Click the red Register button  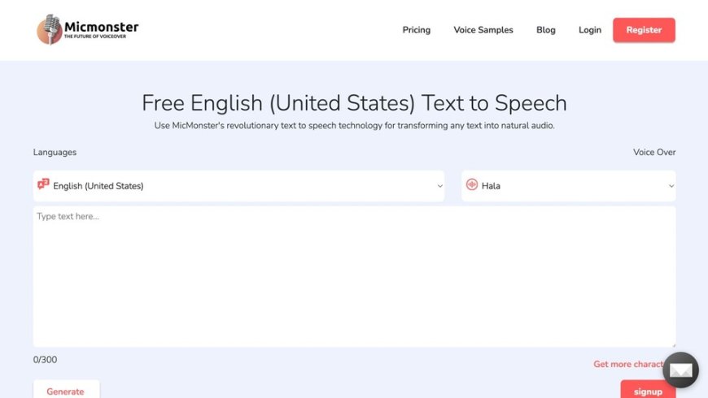tap(644, 30)
